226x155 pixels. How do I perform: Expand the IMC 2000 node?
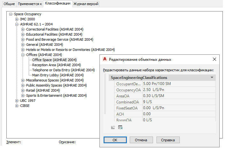point(17,19)
